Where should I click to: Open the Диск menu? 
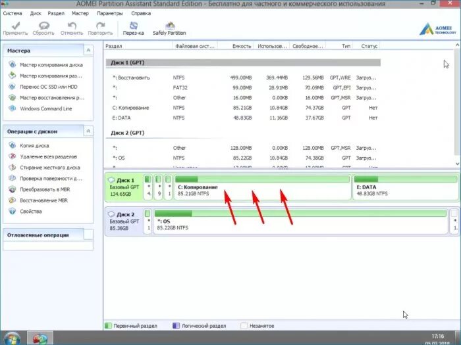[36, 14]
